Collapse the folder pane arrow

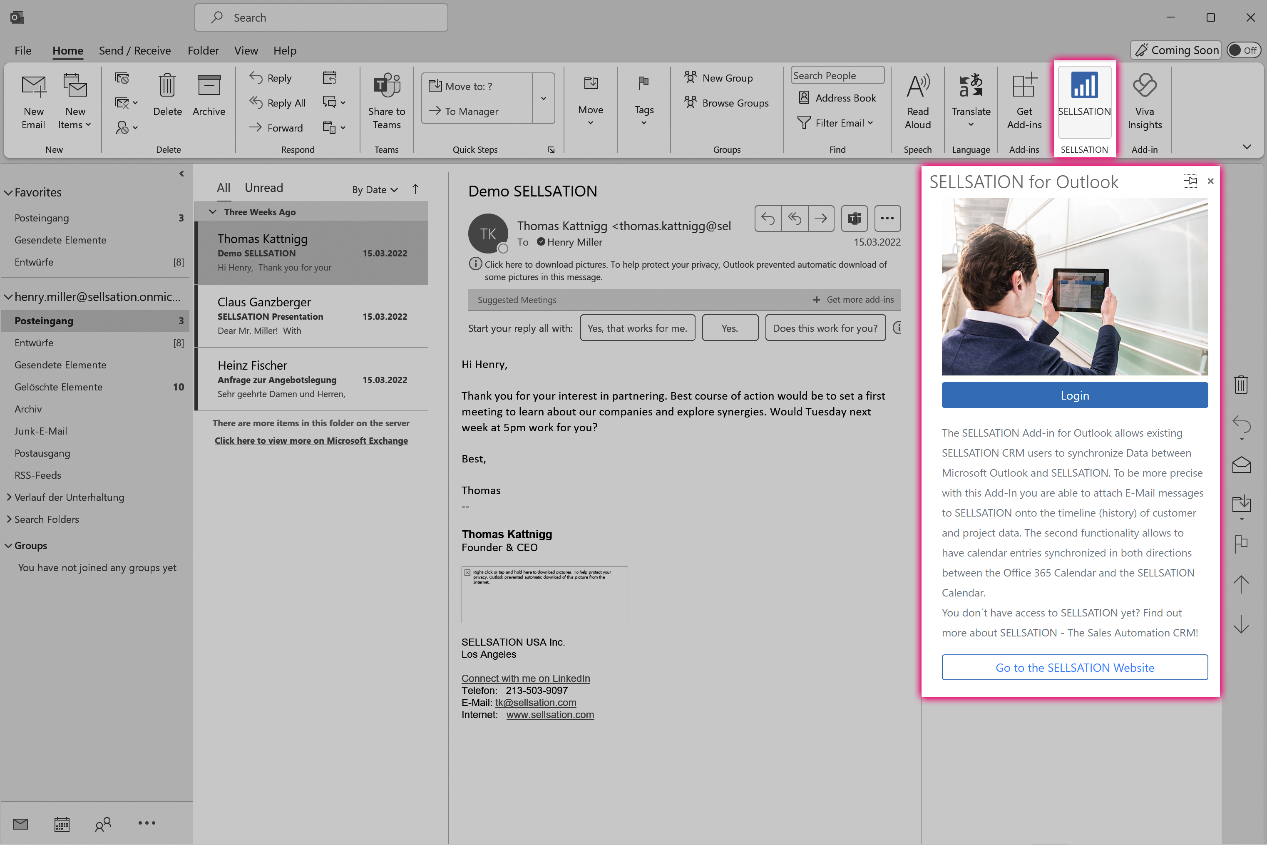pyautogui.click(x=181, y=174)
